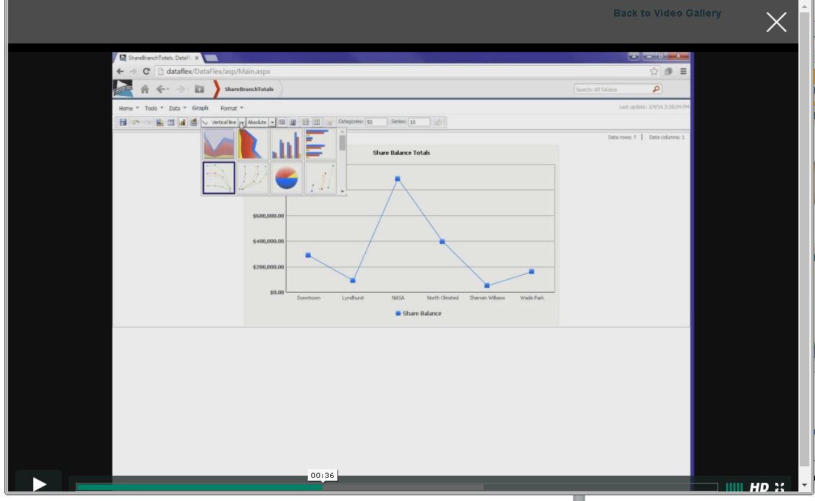Play the video

point(39,484)
